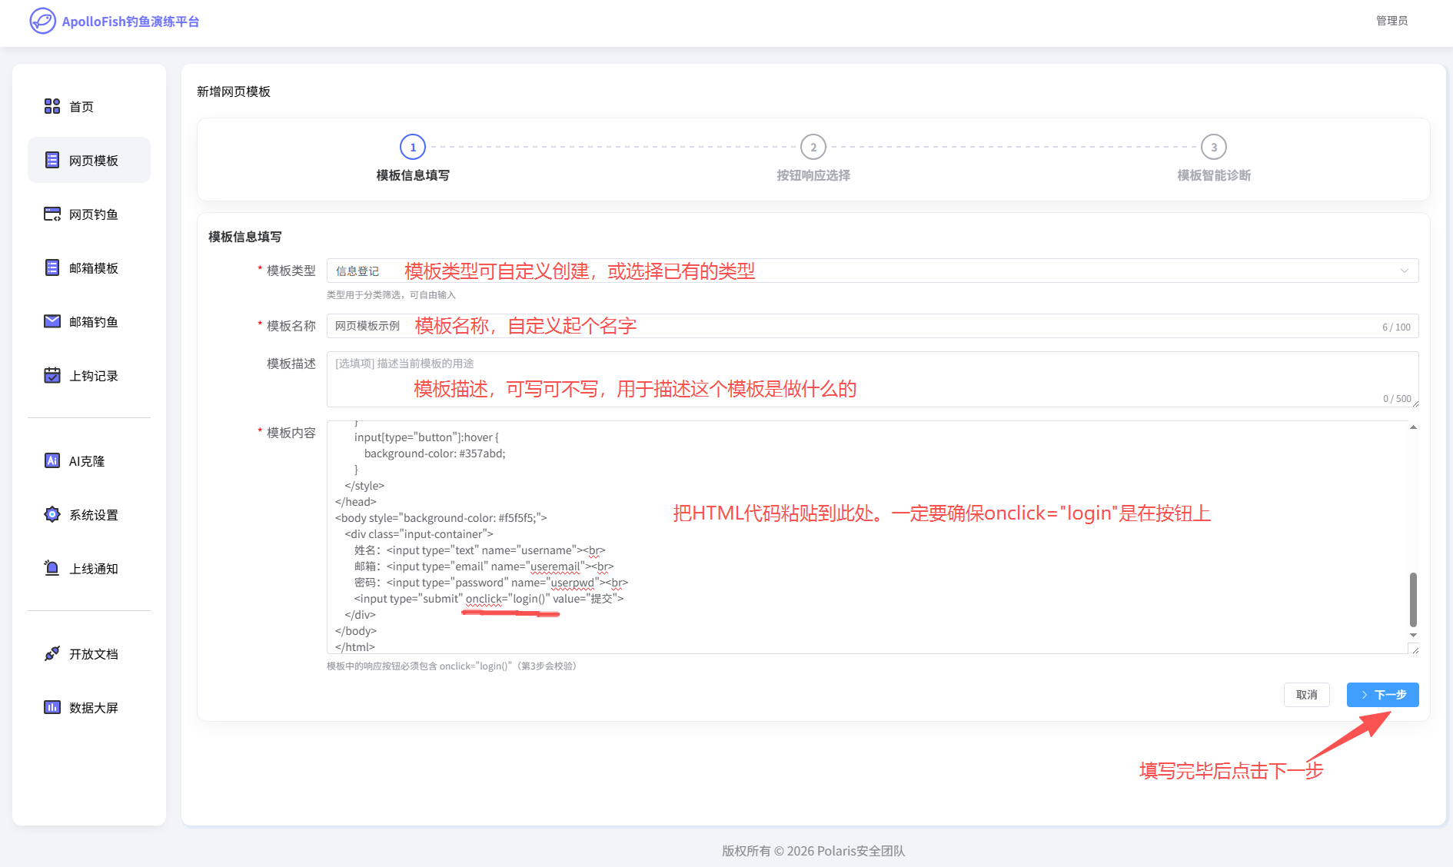The image size is (1453, 867).
Task: Click the step 3 circle indicator
Action: pyautogui.click(x=1214, y=147)
